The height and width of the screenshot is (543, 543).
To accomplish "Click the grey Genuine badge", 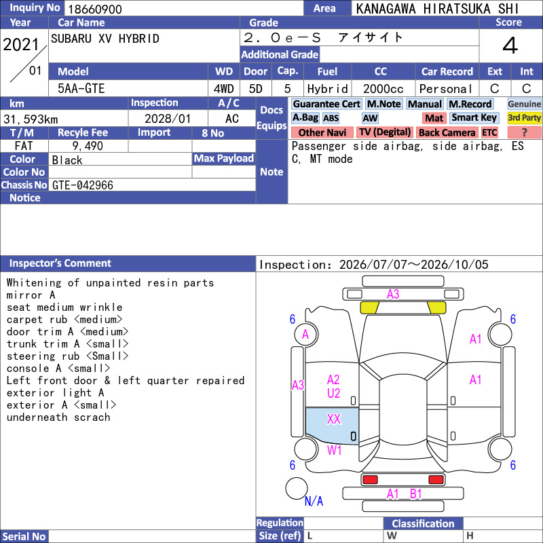I will 524,104.
